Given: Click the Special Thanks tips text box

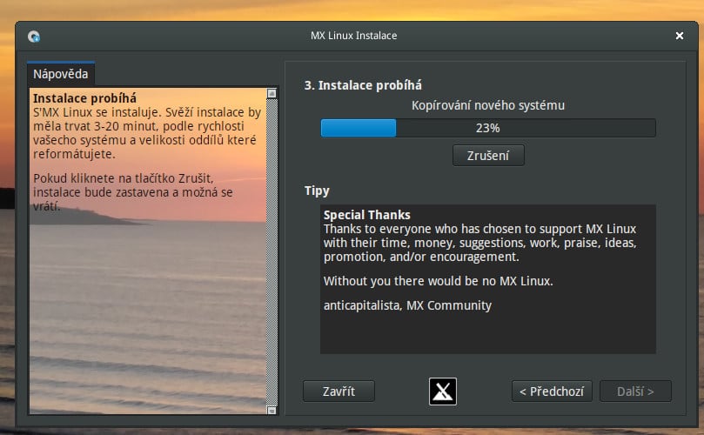Looking at the screenshot, I should (x=488, y=278).
